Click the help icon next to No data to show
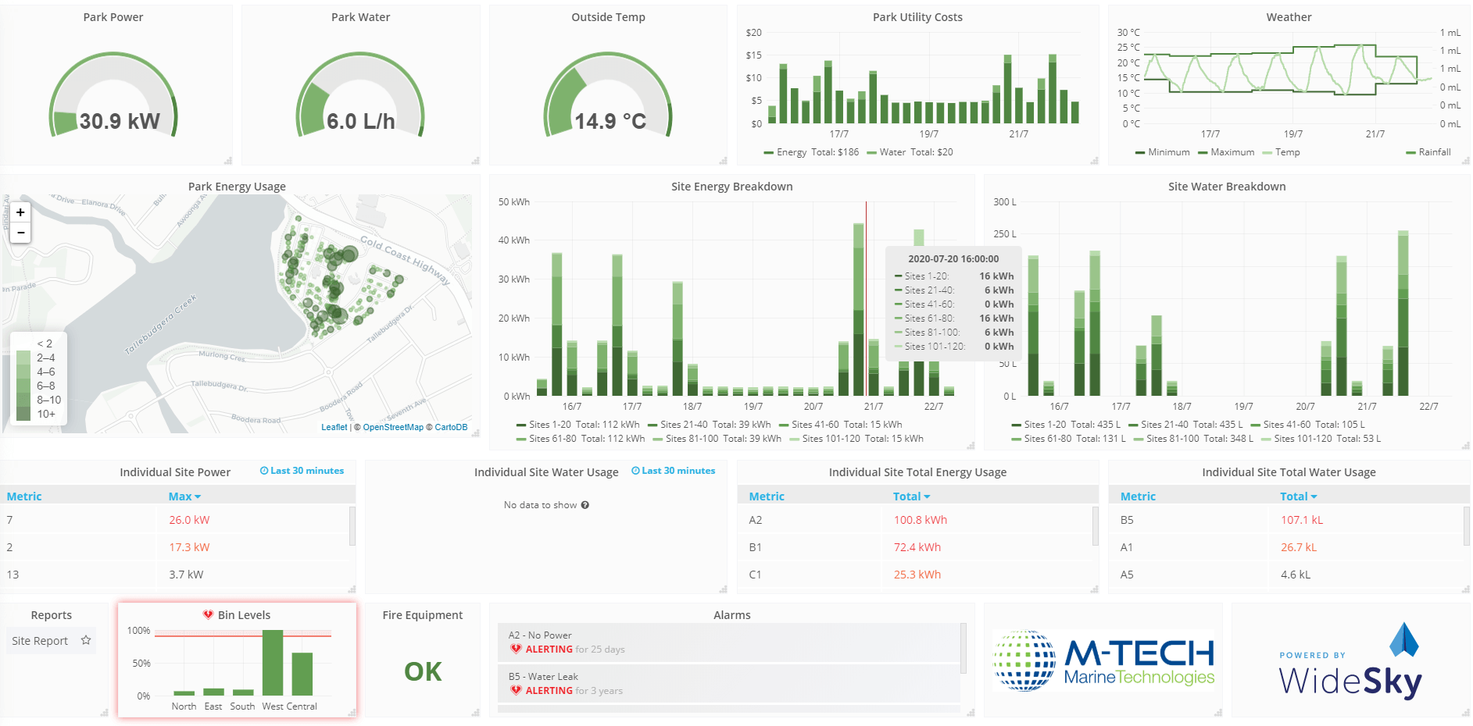 (x=585, y=505)
